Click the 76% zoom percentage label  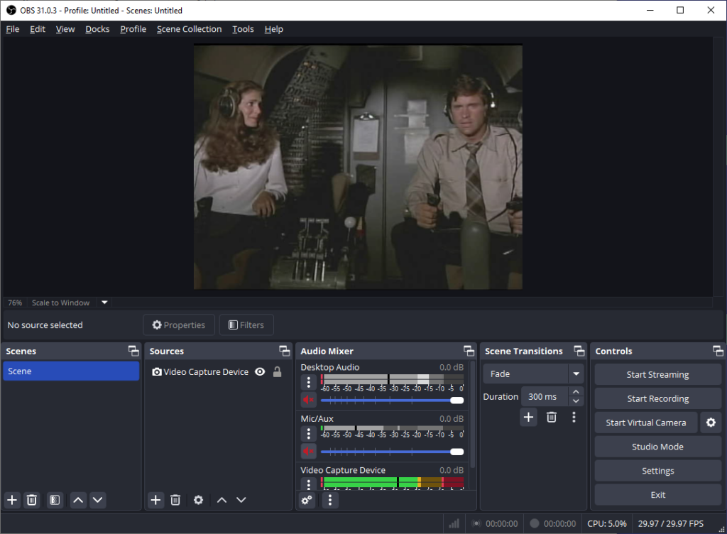click(x=15, y=303)
